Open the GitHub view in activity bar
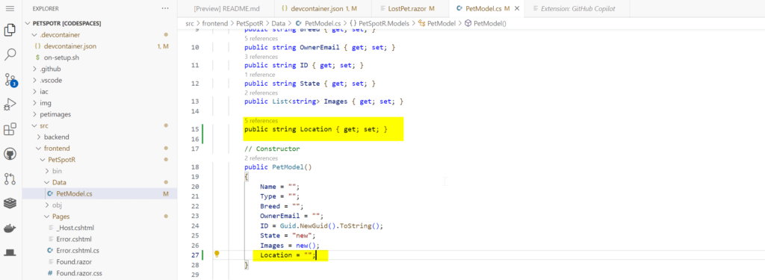 click(10, 154)
